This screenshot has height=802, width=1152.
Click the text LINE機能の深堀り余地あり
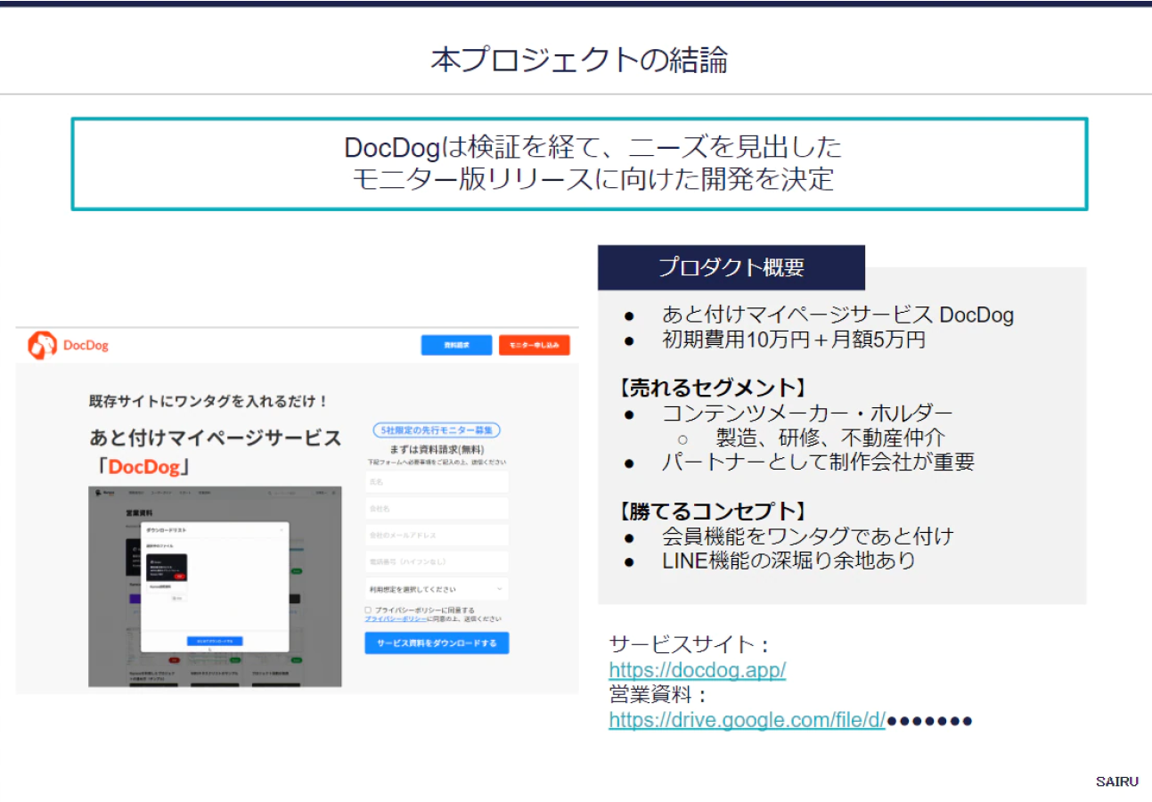[788, 561]
